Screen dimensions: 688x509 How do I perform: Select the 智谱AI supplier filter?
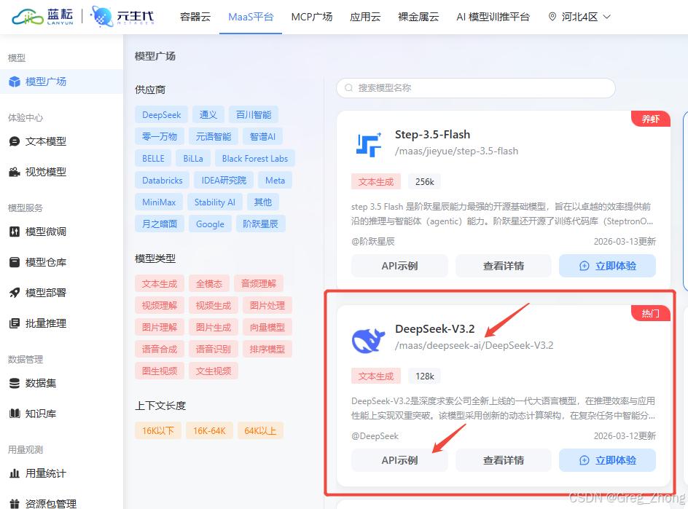pyautogui.click(x=262, y=137)
